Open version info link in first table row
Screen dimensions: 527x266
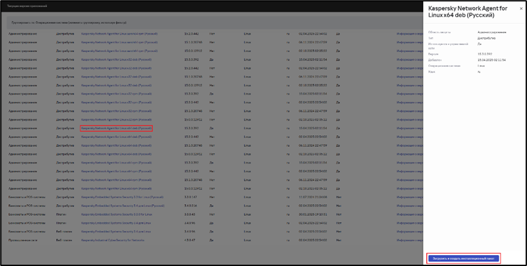[408, 35]
